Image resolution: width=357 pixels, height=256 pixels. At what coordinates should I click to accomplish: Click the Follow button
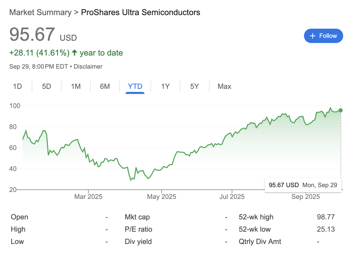coord(323,36)
